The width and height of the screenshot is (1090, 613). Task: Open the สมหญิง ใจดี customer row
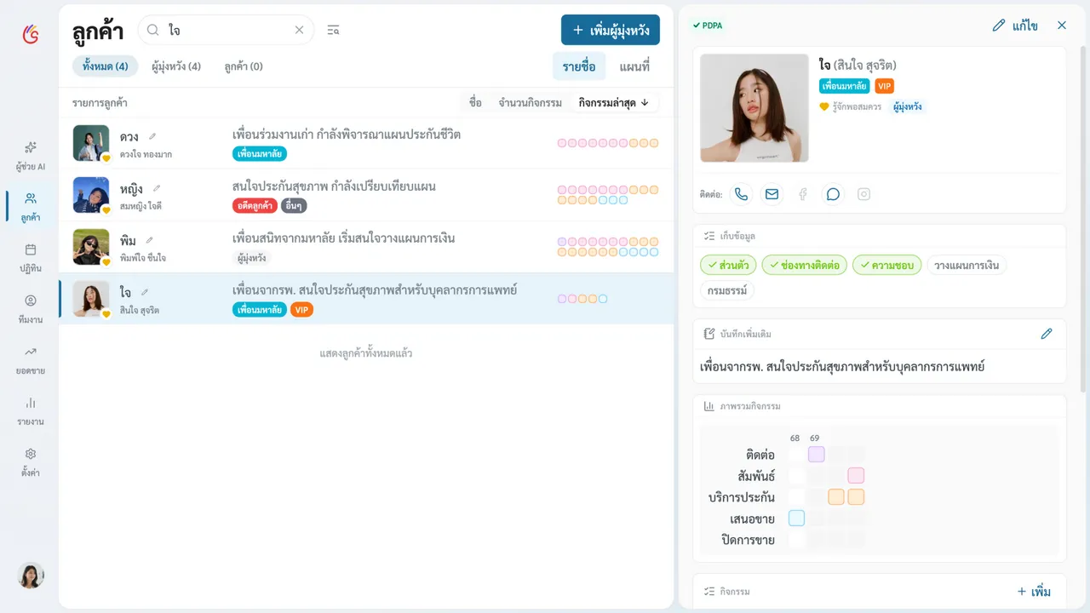tap(366, 195)
